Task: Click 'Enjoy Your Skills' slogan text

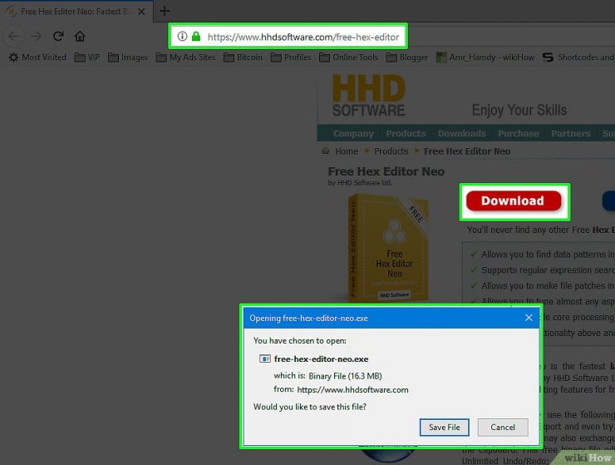Action: coord(519,110)
